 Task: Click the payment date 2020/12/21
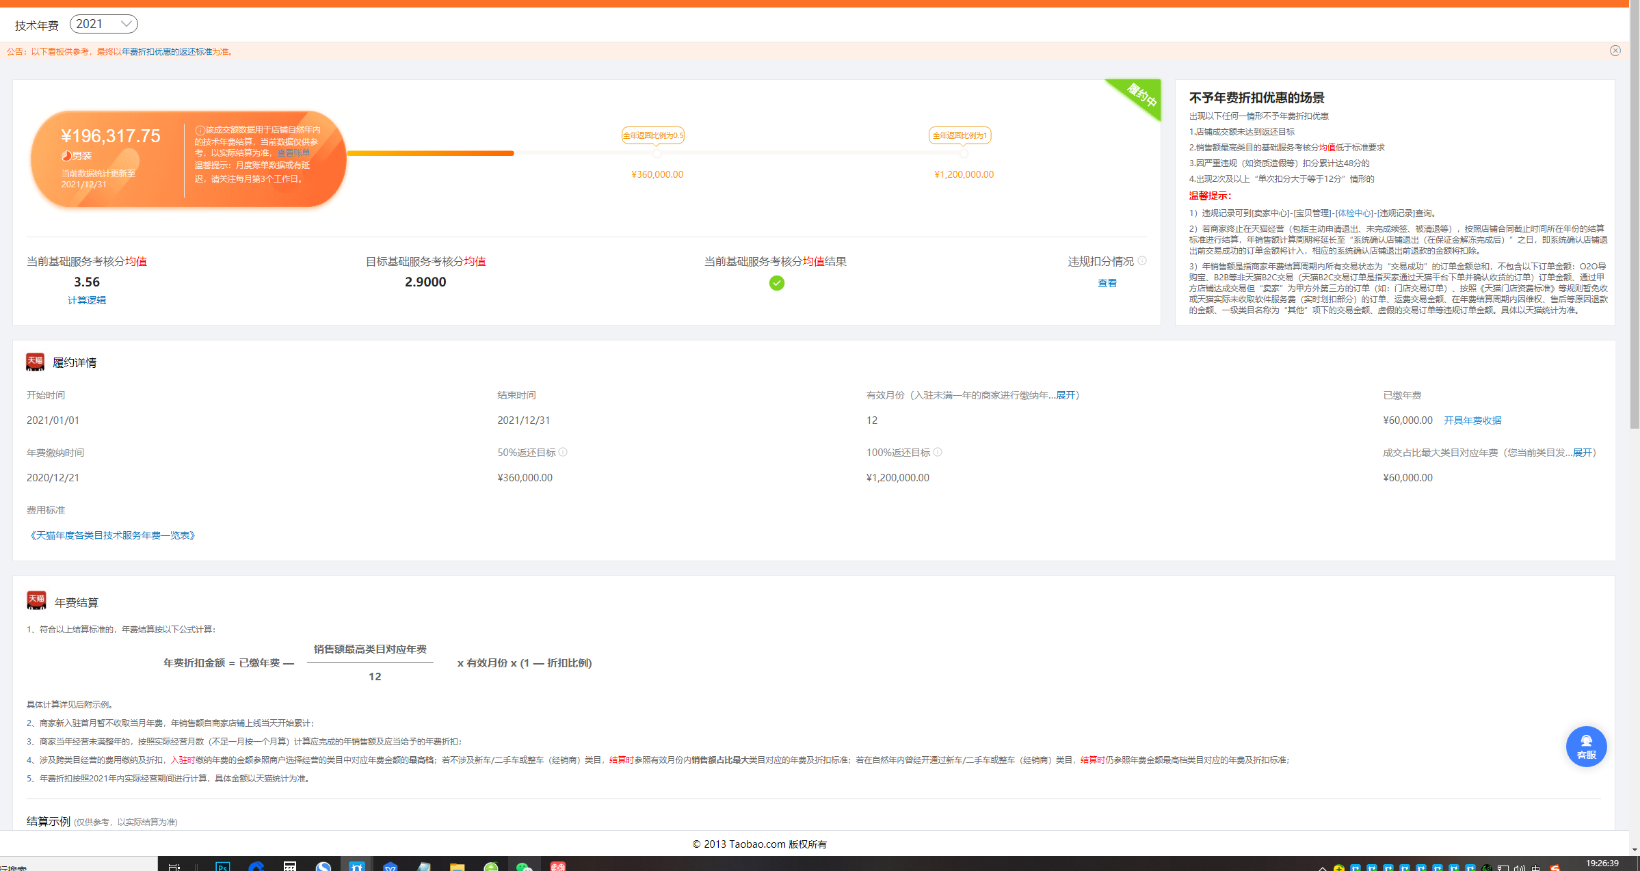53,478
